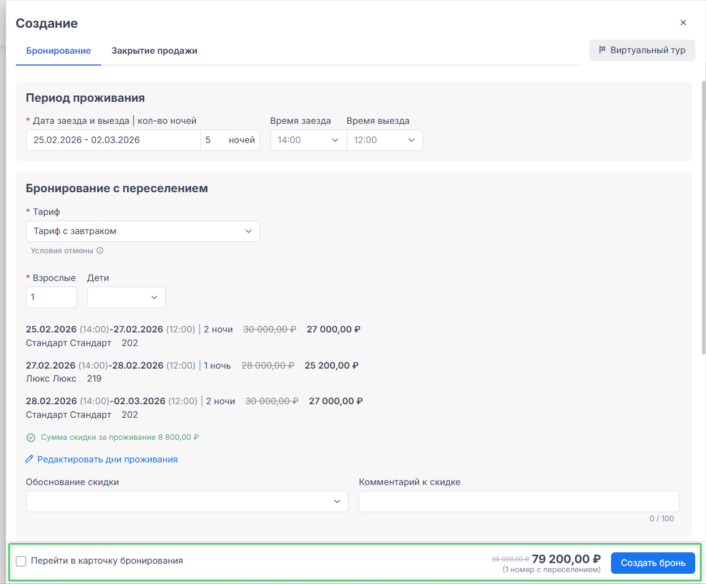
Task: Click the green checkmark discount icon
Action: (31, 438)
